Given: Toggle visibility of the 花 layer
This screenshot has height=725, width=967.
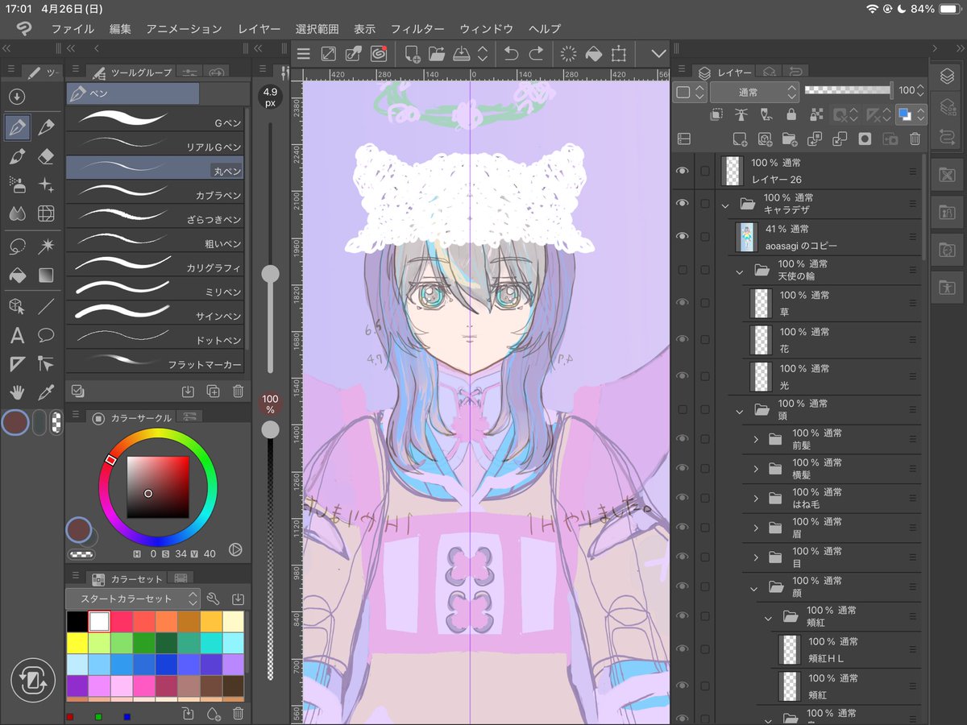Looking at the screenshot, I should tap(683, 339).
